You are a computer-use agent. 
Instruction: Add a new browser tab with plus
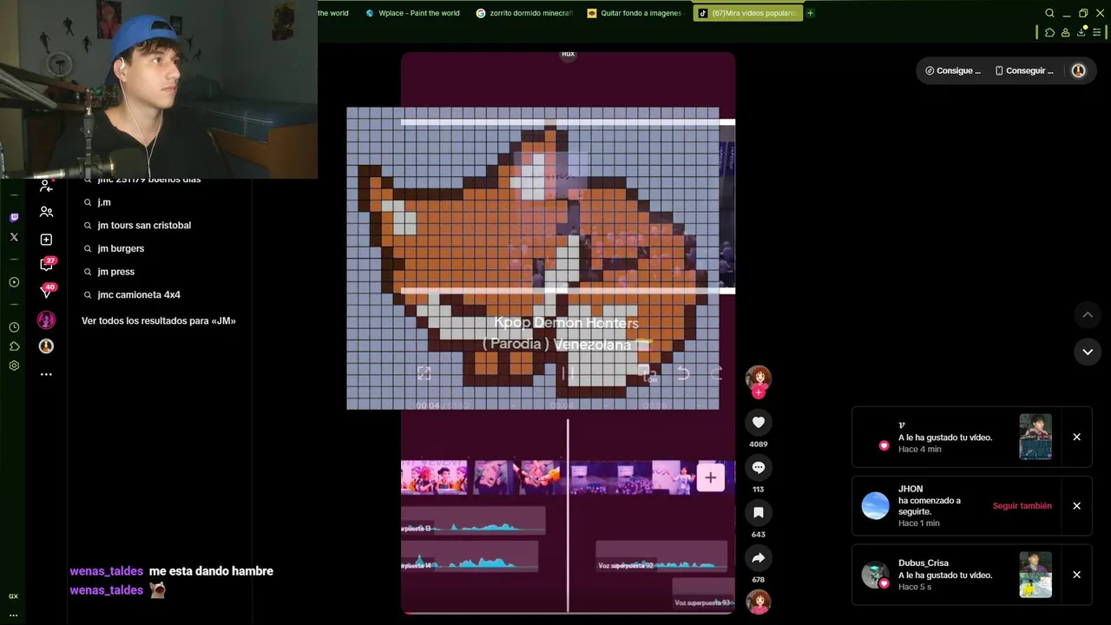click(810, 13)
